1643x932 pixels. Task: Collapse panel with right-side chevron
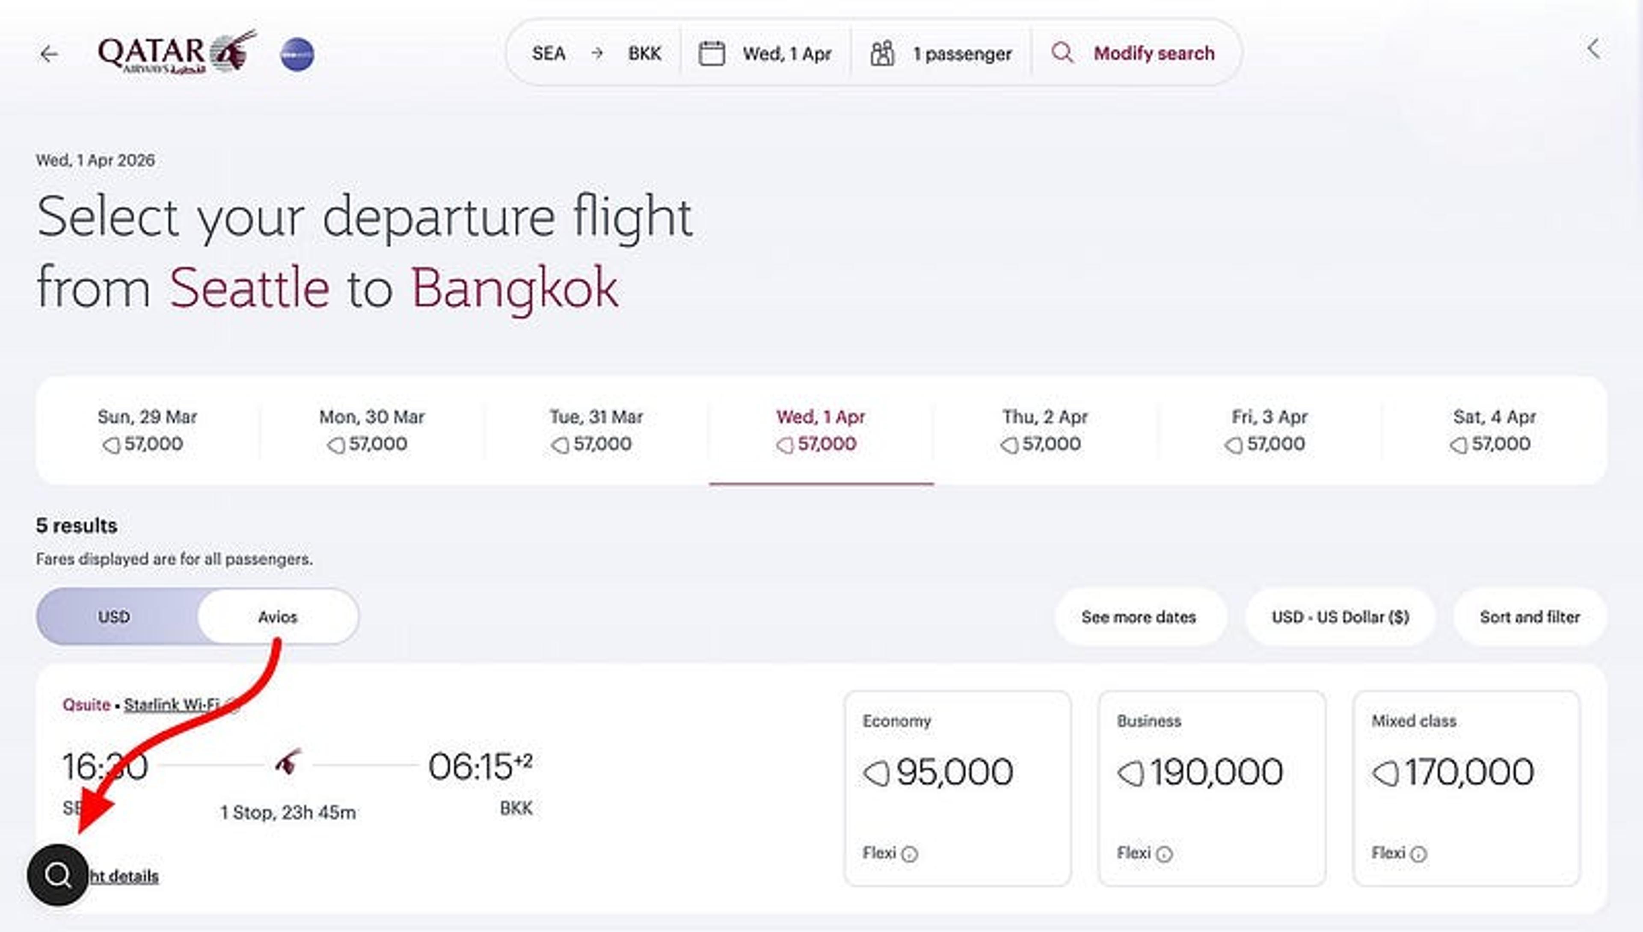(x=1594, y=49)
